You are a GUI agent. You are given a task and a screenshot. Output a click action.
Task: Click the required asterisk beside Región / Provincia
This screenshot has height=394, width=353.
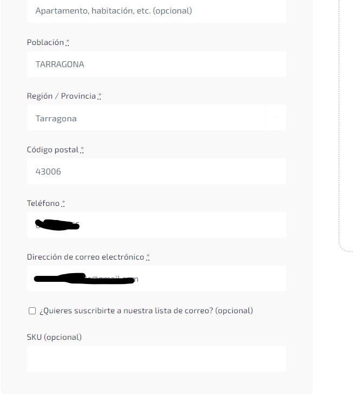click(99, 96)
